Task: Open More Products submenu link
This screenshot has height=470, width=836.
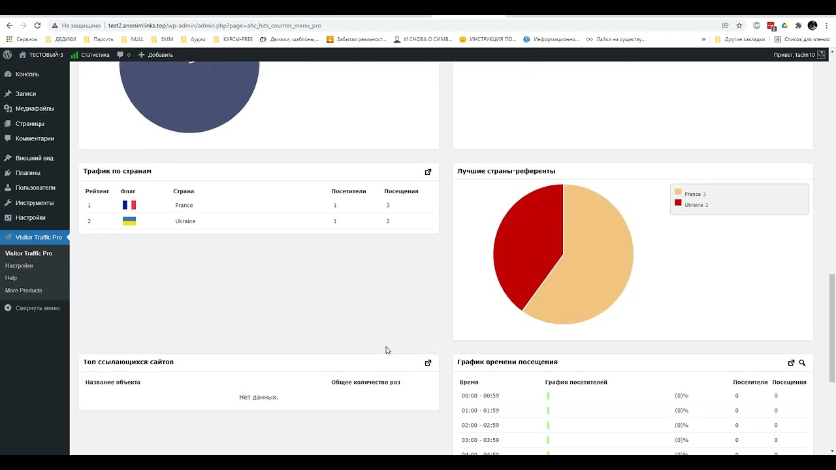Action: click(x=24, y=290)
